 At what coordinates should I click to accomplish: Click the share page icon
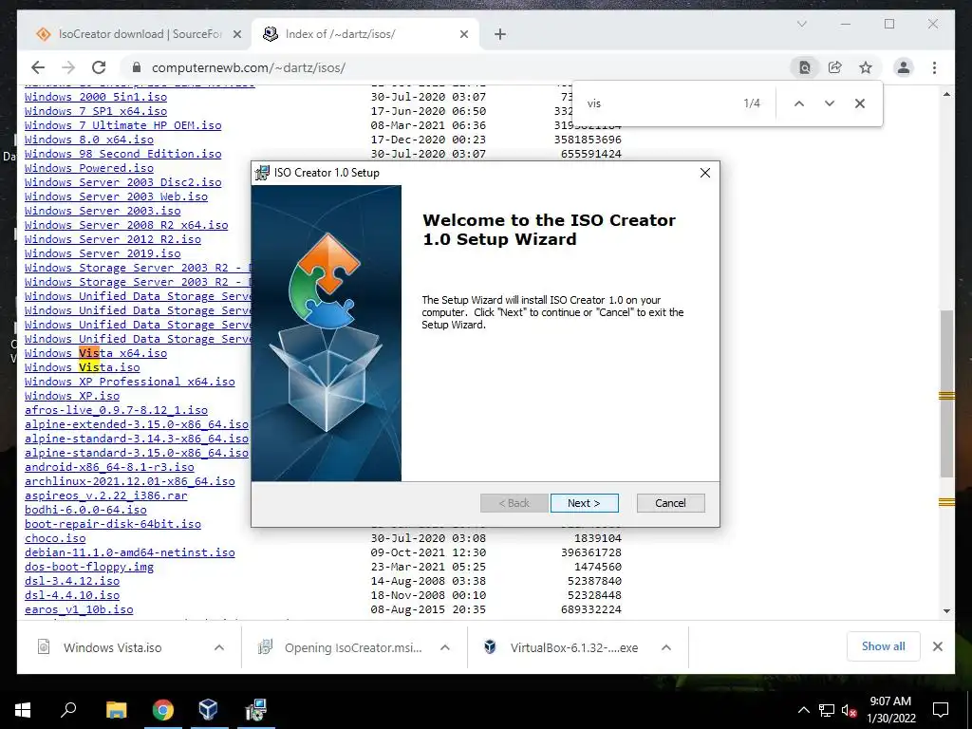[x=835, y=67]
